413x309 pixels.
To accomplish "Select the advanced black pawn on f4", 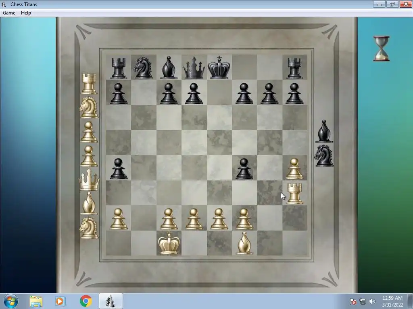I will click(244, 169).
